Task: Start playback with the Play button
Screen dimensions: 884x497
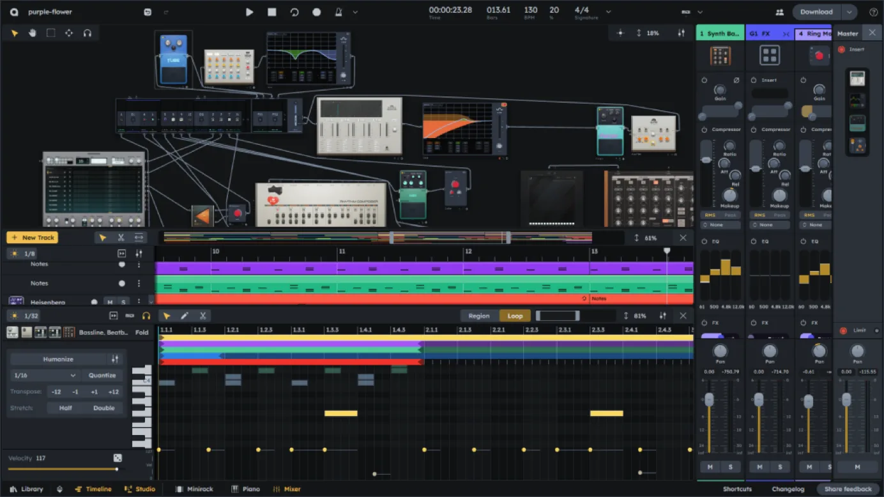Action: click(250, 11)
